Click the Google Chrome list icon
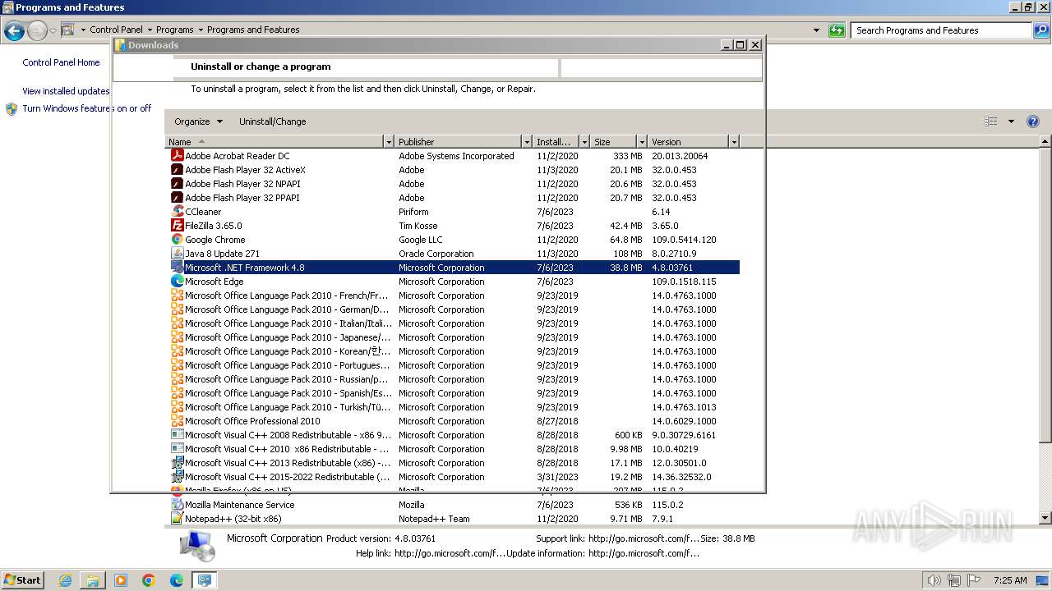Viewport: 1052px width, 591px height. tap(177, 240)
